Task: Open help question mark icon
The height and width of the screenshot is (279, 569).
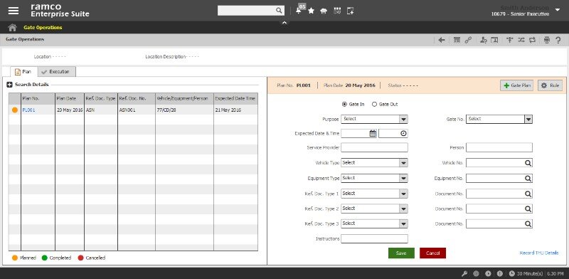Action: (x=558, y=40)
